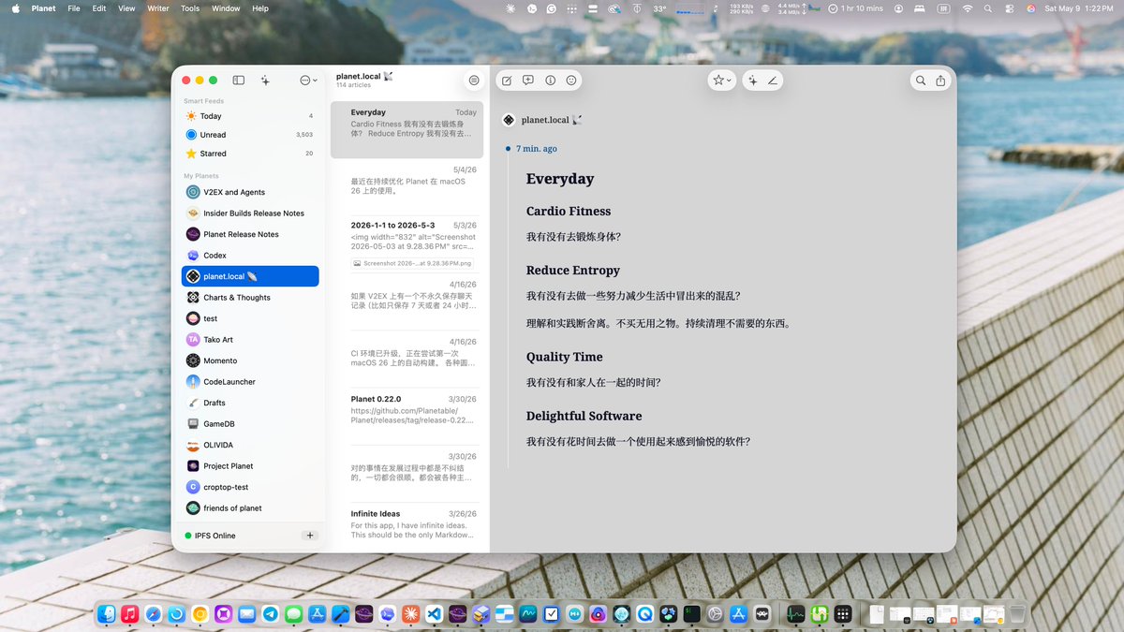Click the comment bubble plus icon
This screenshot has height=632, width=1124.
528,81
